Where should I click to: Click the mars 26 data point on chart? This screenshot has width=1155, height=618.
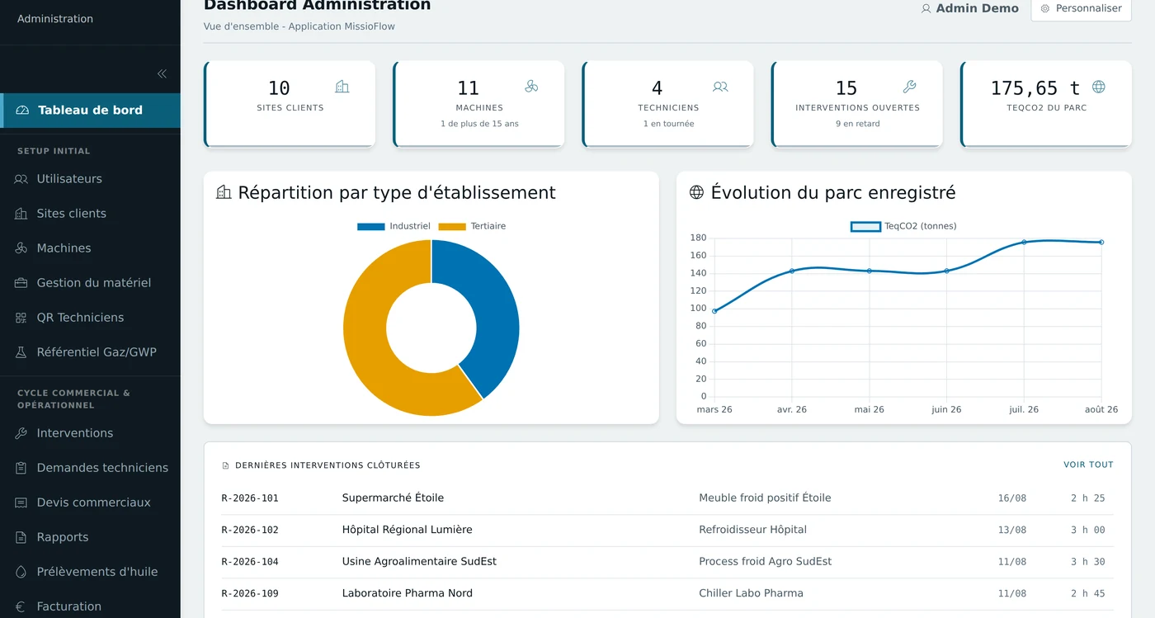(714, 311)
